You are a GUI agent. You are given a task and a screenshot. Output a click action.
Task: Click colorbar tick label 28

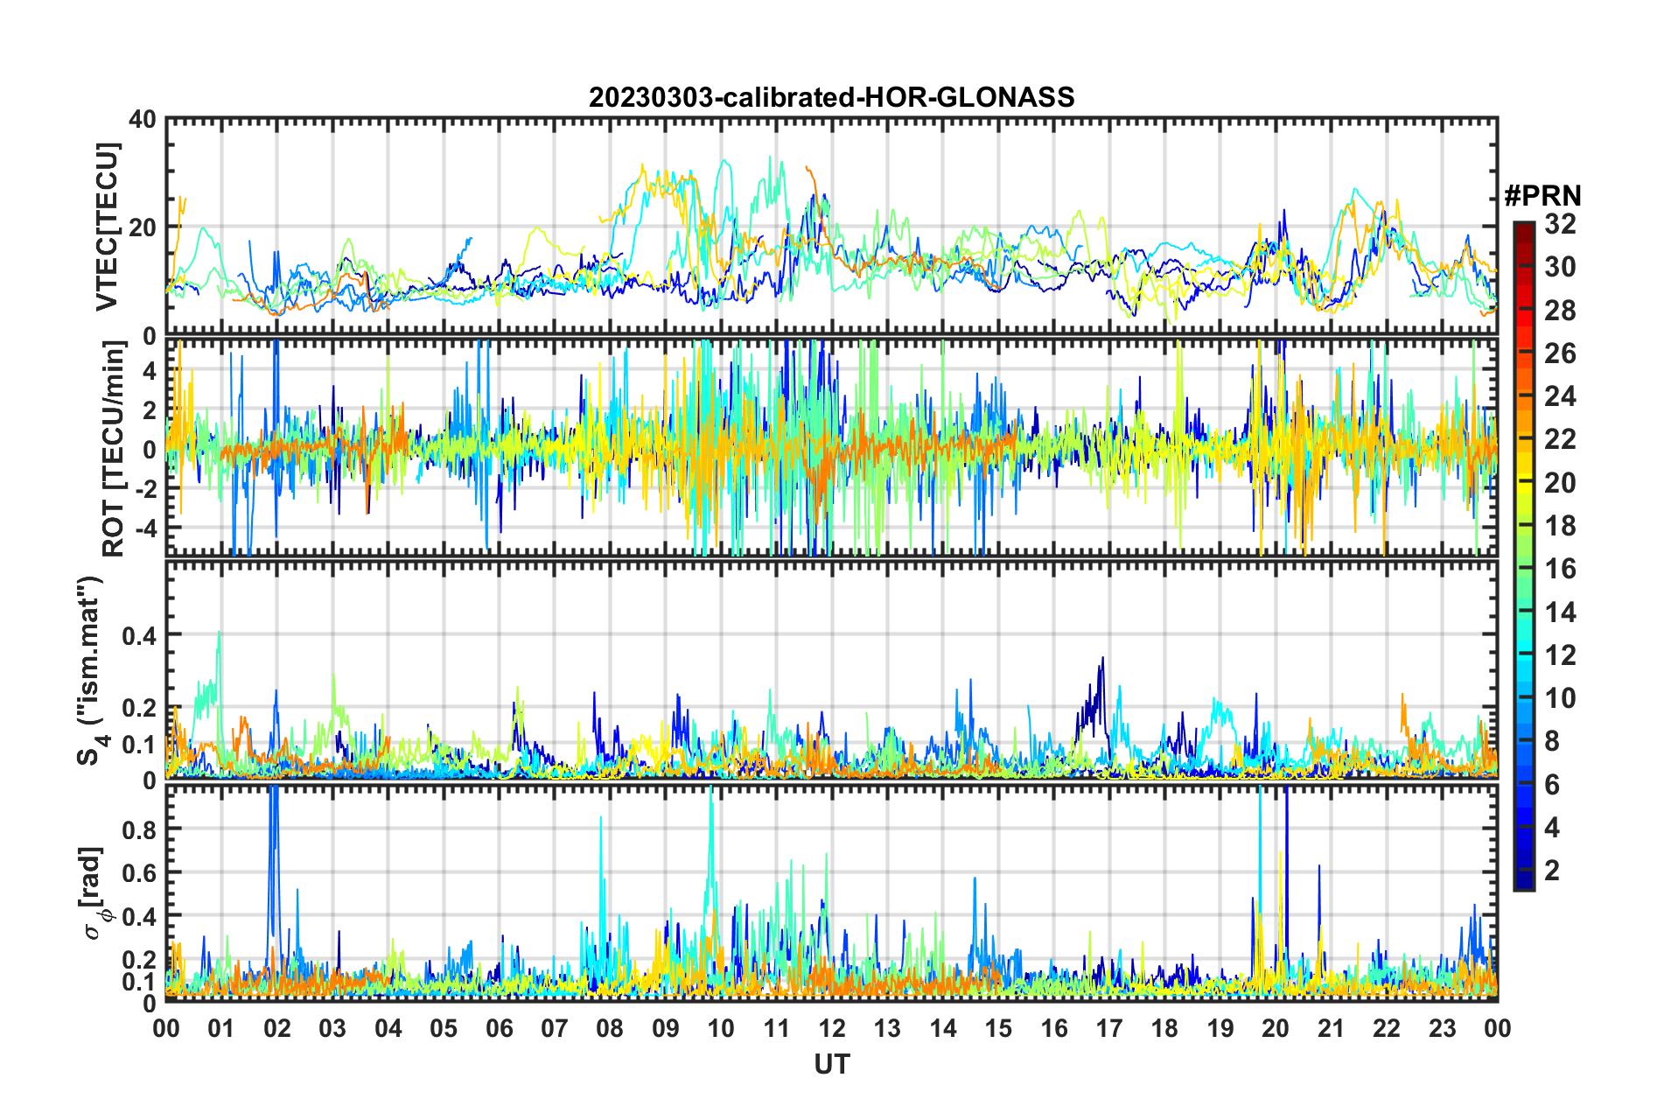click(x=1560, y=311)
